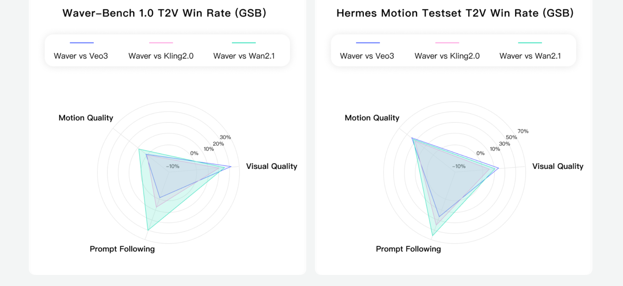Hide Waver vs Wan2.1 series in Hermes chart
623x286 pixels.
point(530,56)
